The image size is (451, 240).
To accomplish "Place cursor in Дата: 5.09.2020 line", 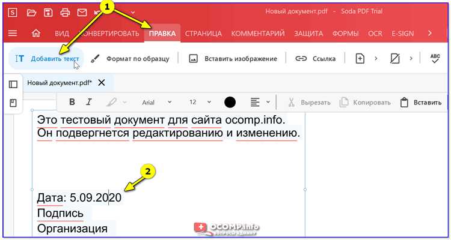I will [x=79, y=198].
